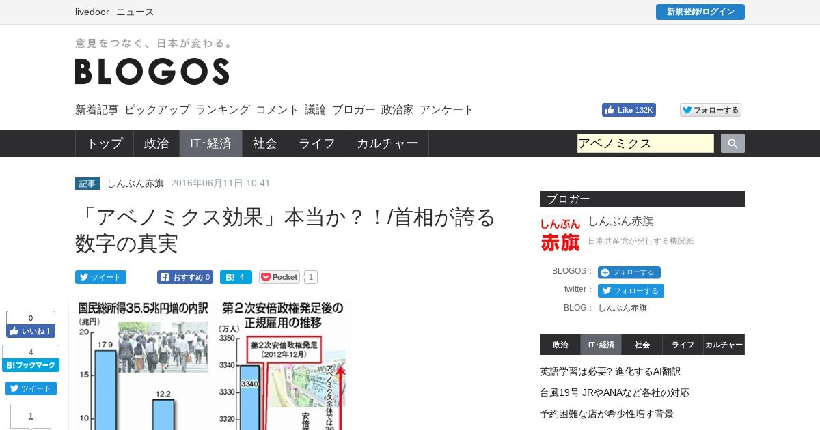Select the 社会 tab in the dark navigation bar
Screen dimensions: 820x430
(265, 143)
